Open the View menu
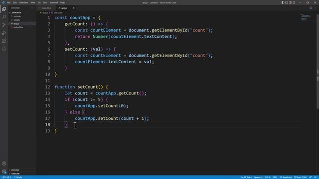Screen dimensions: 319x179 (x=33, y=2)
